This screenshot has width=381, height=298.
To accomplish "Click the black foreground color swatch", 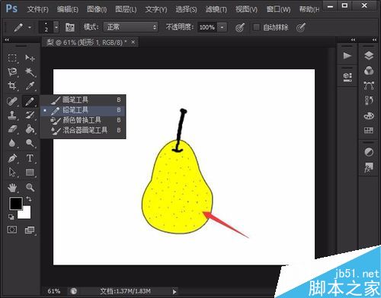I will [x=16, y=203].
